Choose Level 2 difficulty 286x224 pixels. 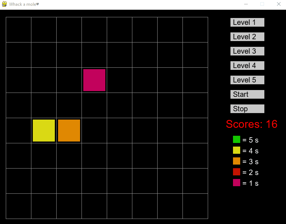tap(247, 37)
